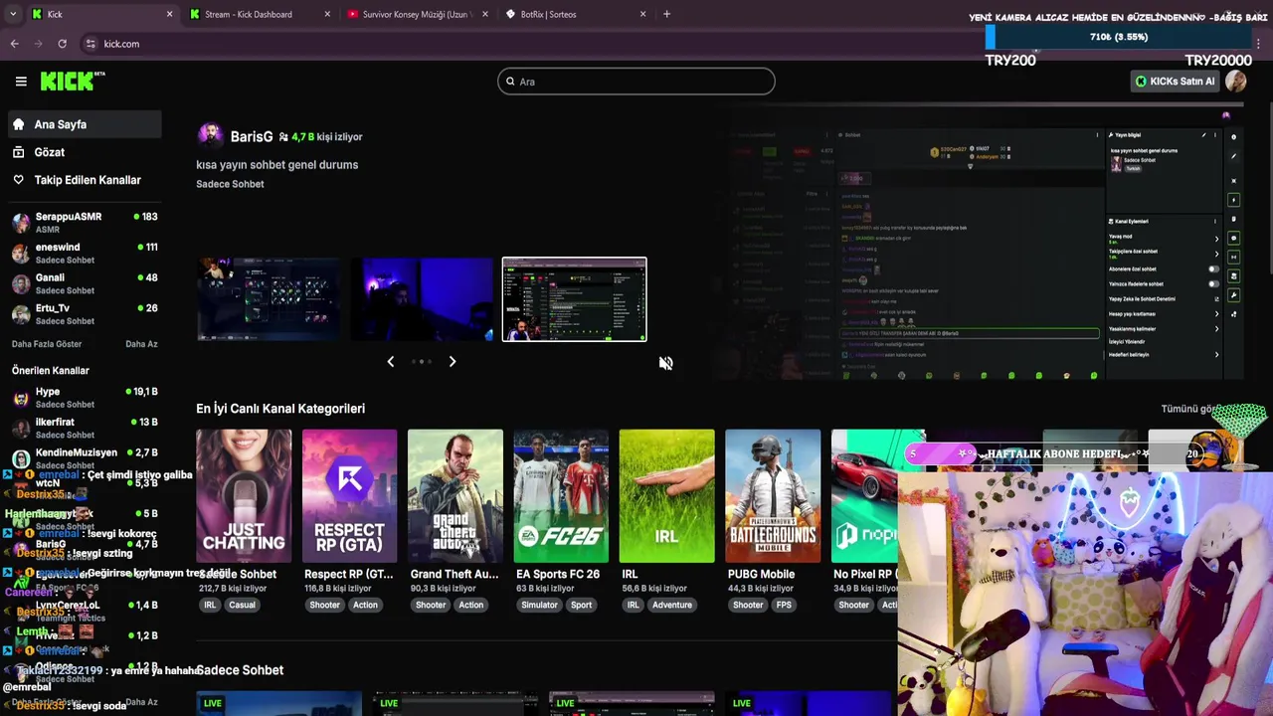The height and width of the screenshot is (716, 1273).
Task: Reload the kick.com page
Action: coord(62,44)
